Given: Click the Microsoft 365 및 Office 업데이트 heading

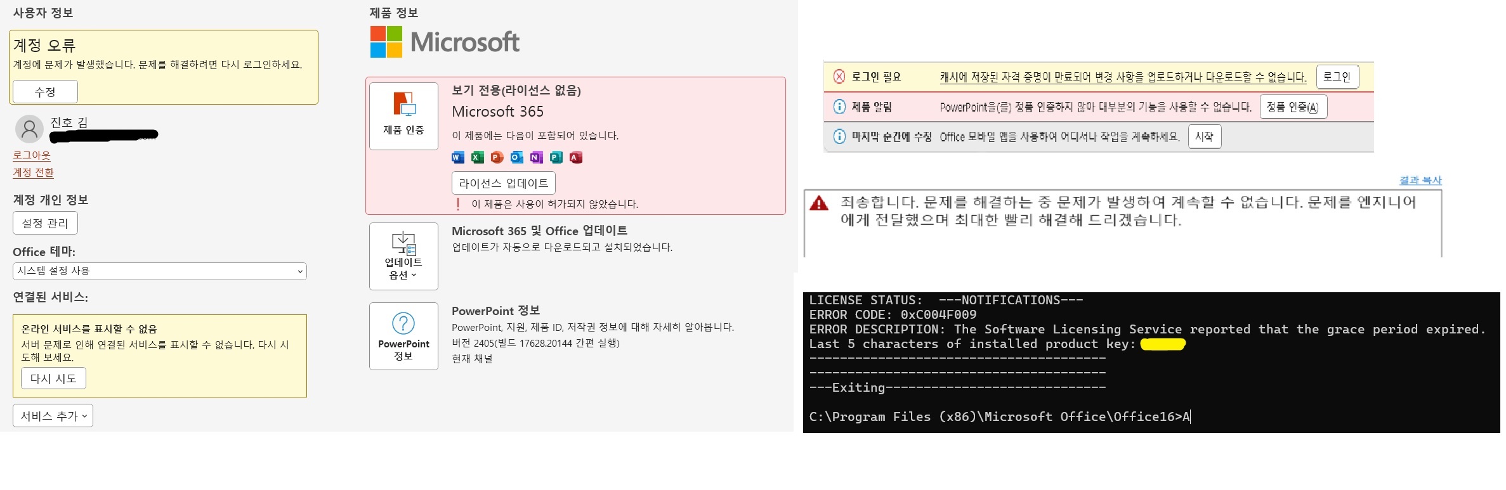Looking at the screenshot, I should coord(540,231).
